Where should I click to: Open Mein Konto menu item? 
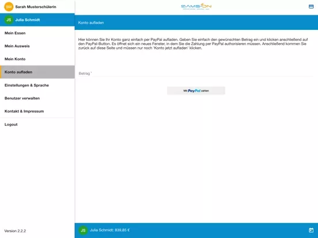click(37, 59)
